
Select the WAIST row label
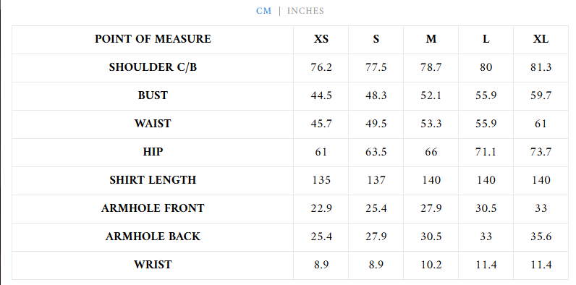tap(153, 124)
